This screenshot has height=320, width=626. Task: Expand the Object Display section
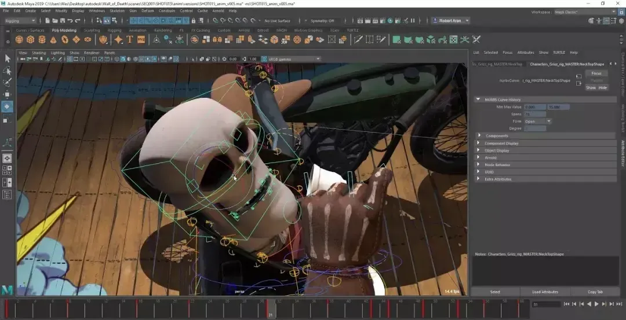(545, 150)
